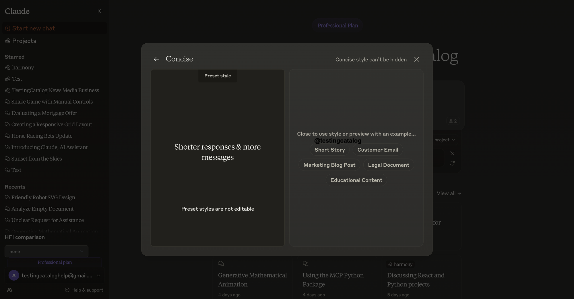The width and height of the screenshot is (574, 299).
Task: Collapse the sidebar with the arrow icon
Action: click(x=100, y=11)
